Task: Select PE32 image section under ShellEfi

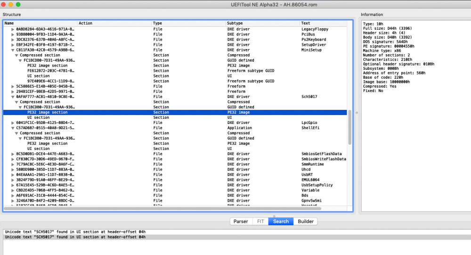Action: point(175,143)
